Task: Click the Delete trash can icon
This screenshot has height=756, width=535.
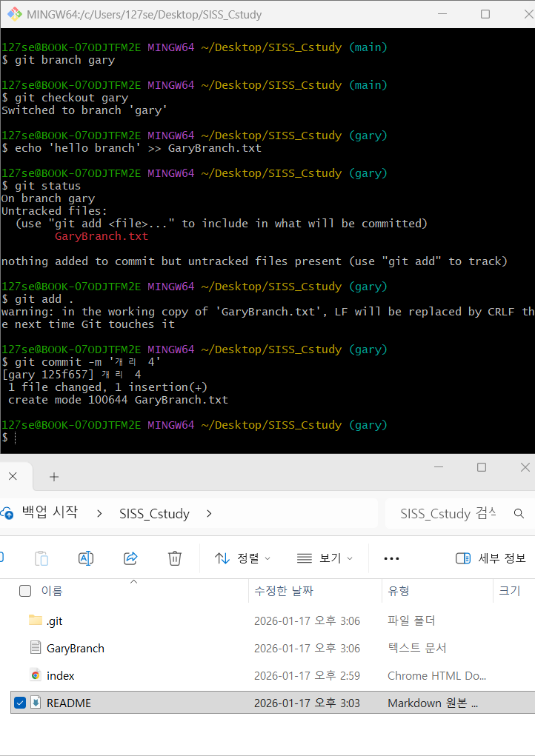Action: [175, 558]
